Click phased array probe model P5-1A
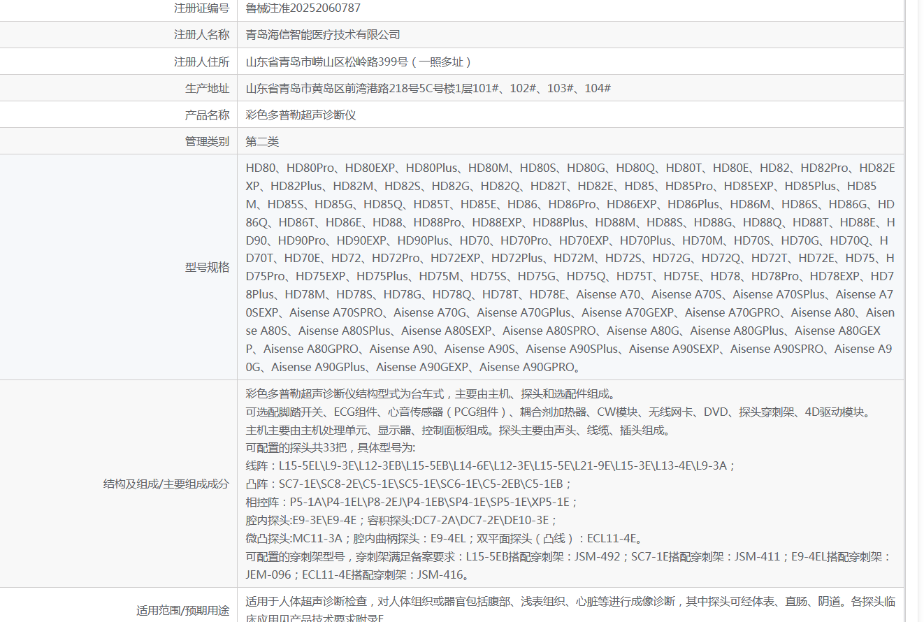Screen dimensions: 924x622 307,502
